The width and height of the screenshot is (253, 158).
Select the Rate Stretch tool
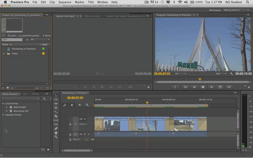point(56,112)
